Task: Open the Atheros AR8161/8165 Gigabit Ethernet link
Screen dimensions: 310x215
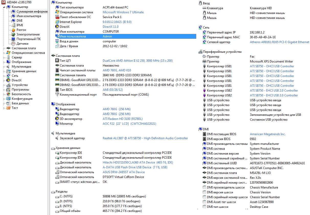Action: [280, 42]
